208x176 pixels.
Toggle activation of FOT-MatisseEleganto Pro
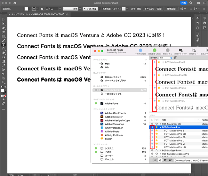click(x=152, y=154)
